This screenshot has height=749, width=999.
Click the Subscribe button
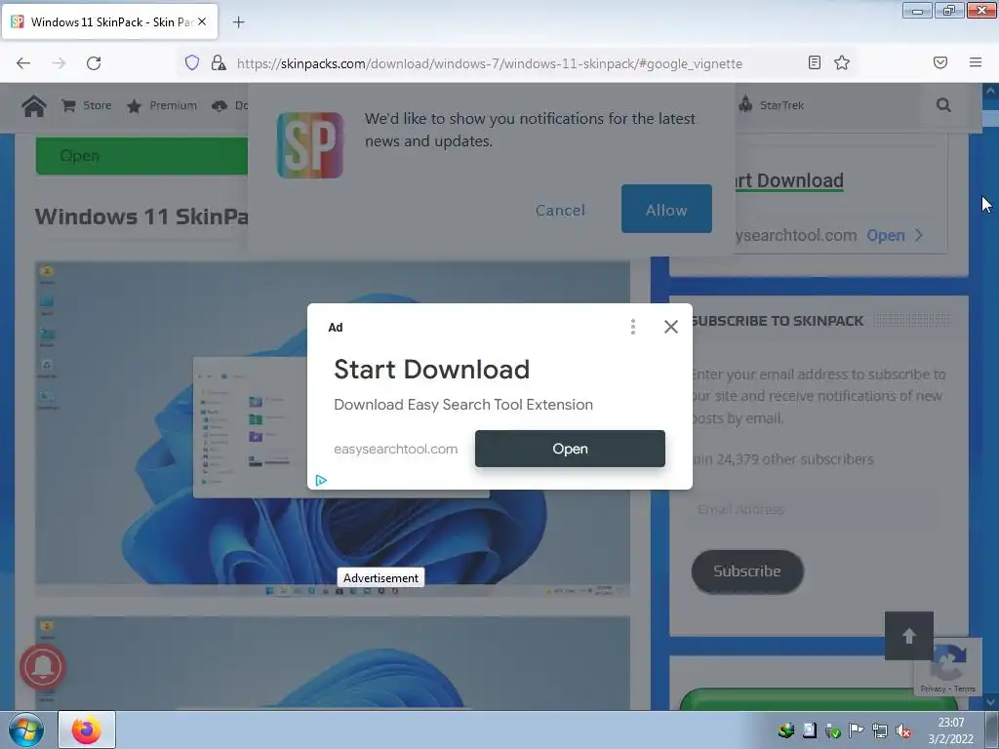747,572
